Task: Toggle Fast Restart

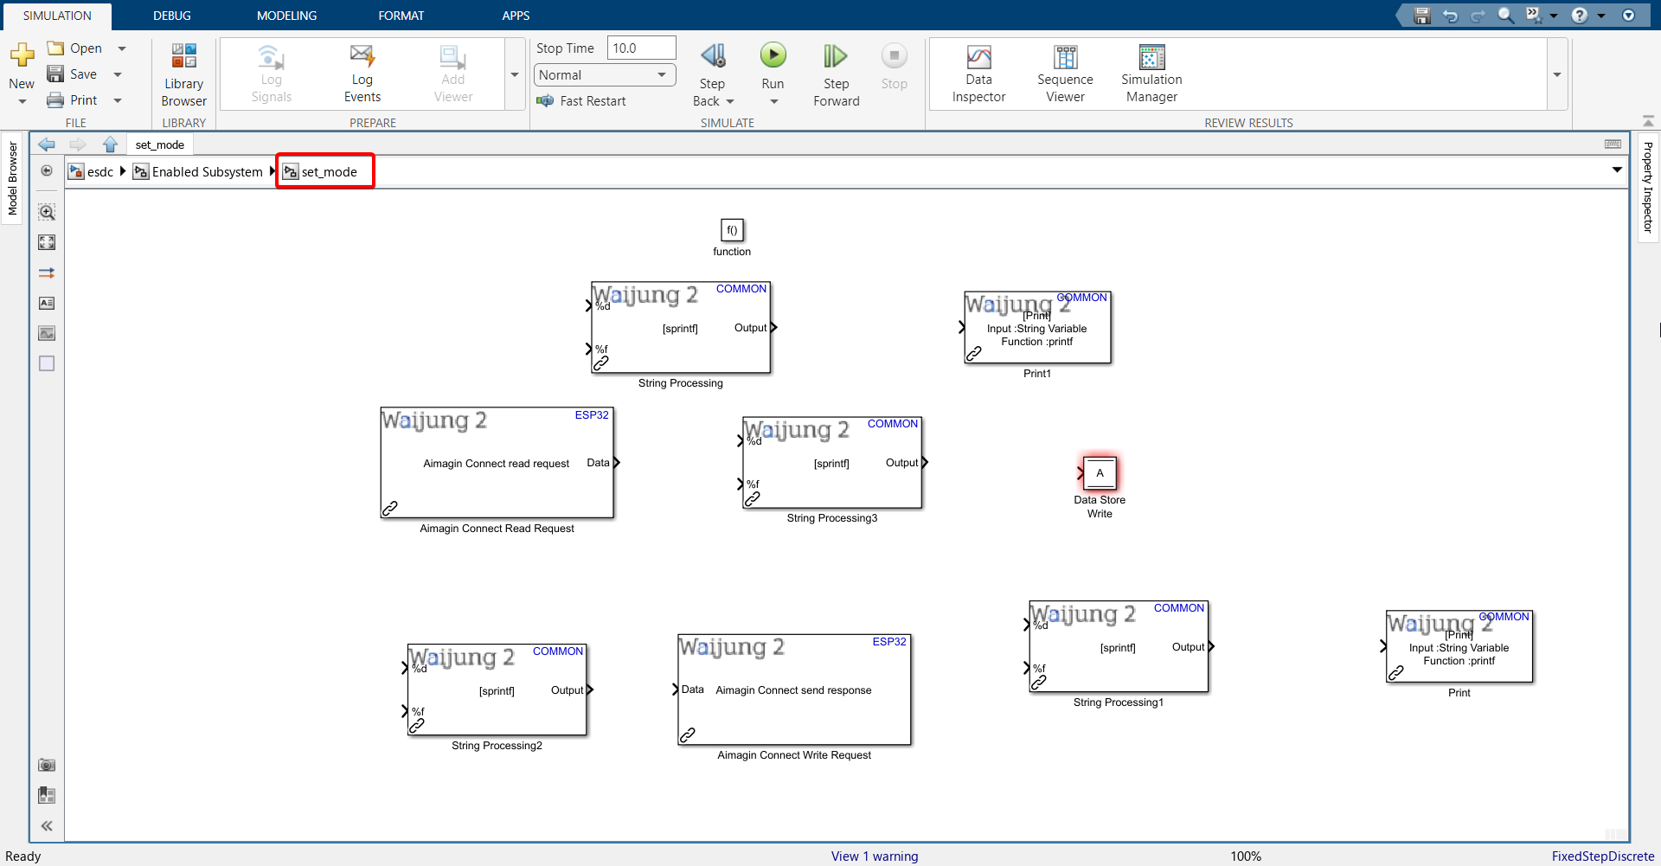Action: [580, 101]
